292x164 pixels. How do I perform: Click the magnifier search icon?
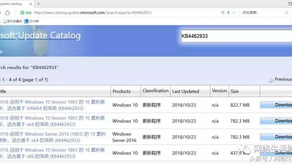[287, 13]
